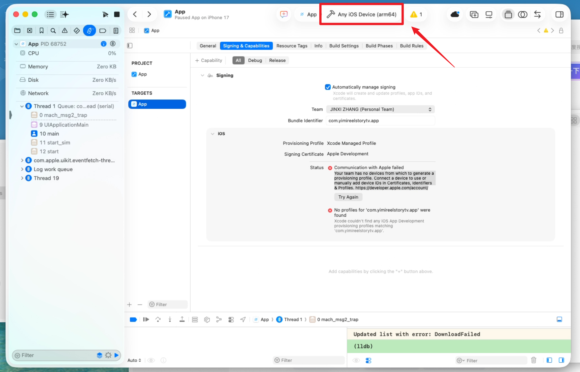Screen dimensions: 580x372
Task: Click the Simulate Location arrow icon
Action: 243,319
